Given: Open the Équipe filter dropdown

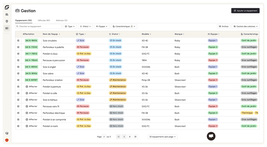Looking at the screenshot, I should pos(102,26).
